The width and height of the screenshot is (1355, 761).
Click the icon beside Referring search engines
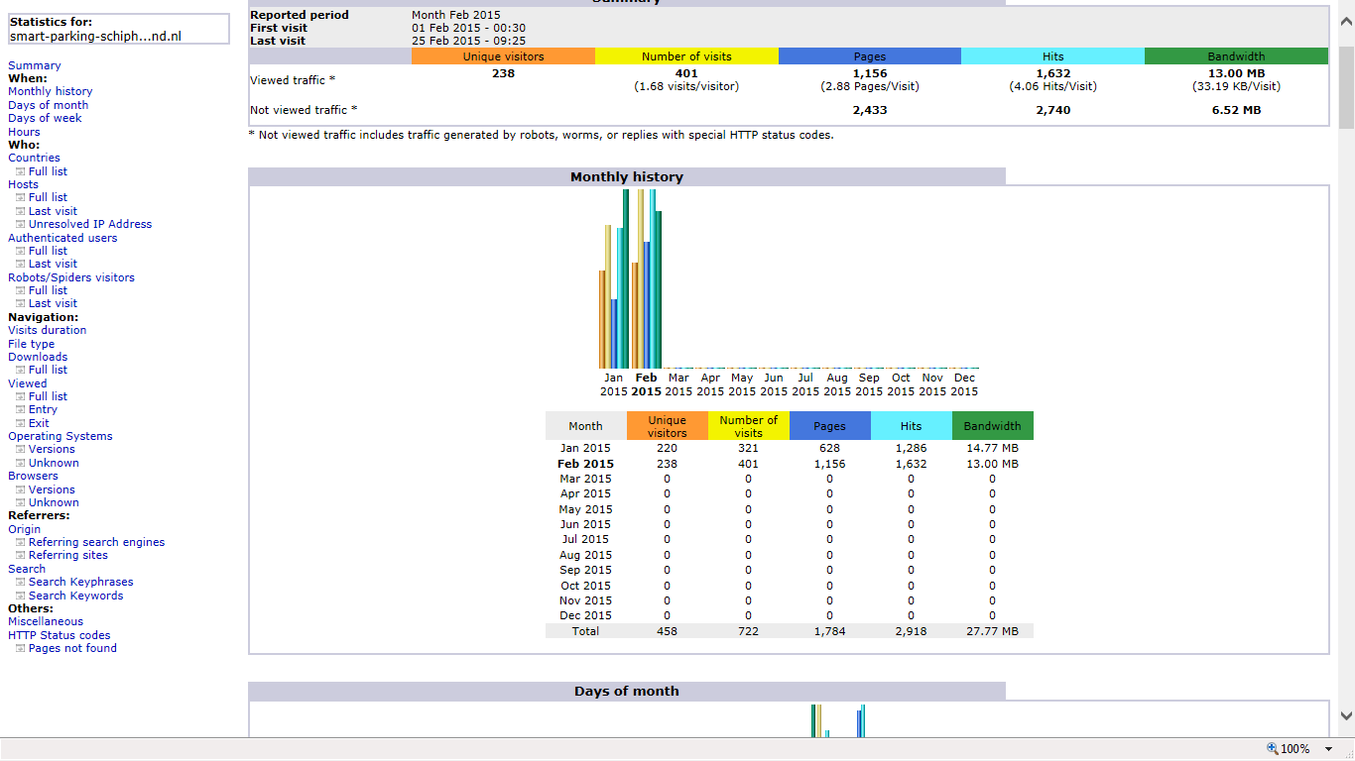coord(20,542)
